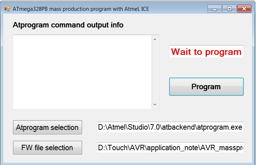Click the output box scroll up arrow
The width and height of the screenshot is (256, 165).
[155, 39]
